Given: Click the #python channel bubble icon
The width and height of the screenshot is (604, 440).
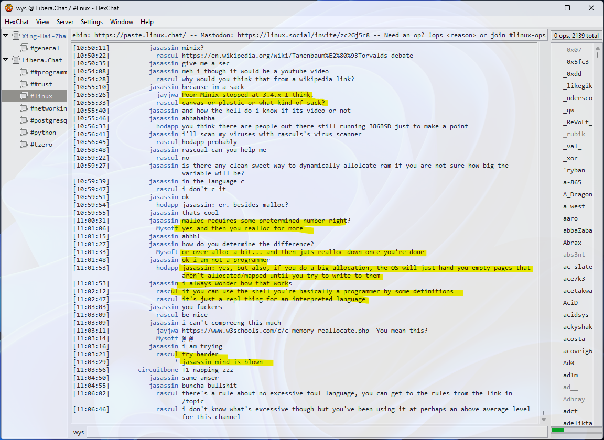Looking at the screenshot, I should click(x=24, y=133).
